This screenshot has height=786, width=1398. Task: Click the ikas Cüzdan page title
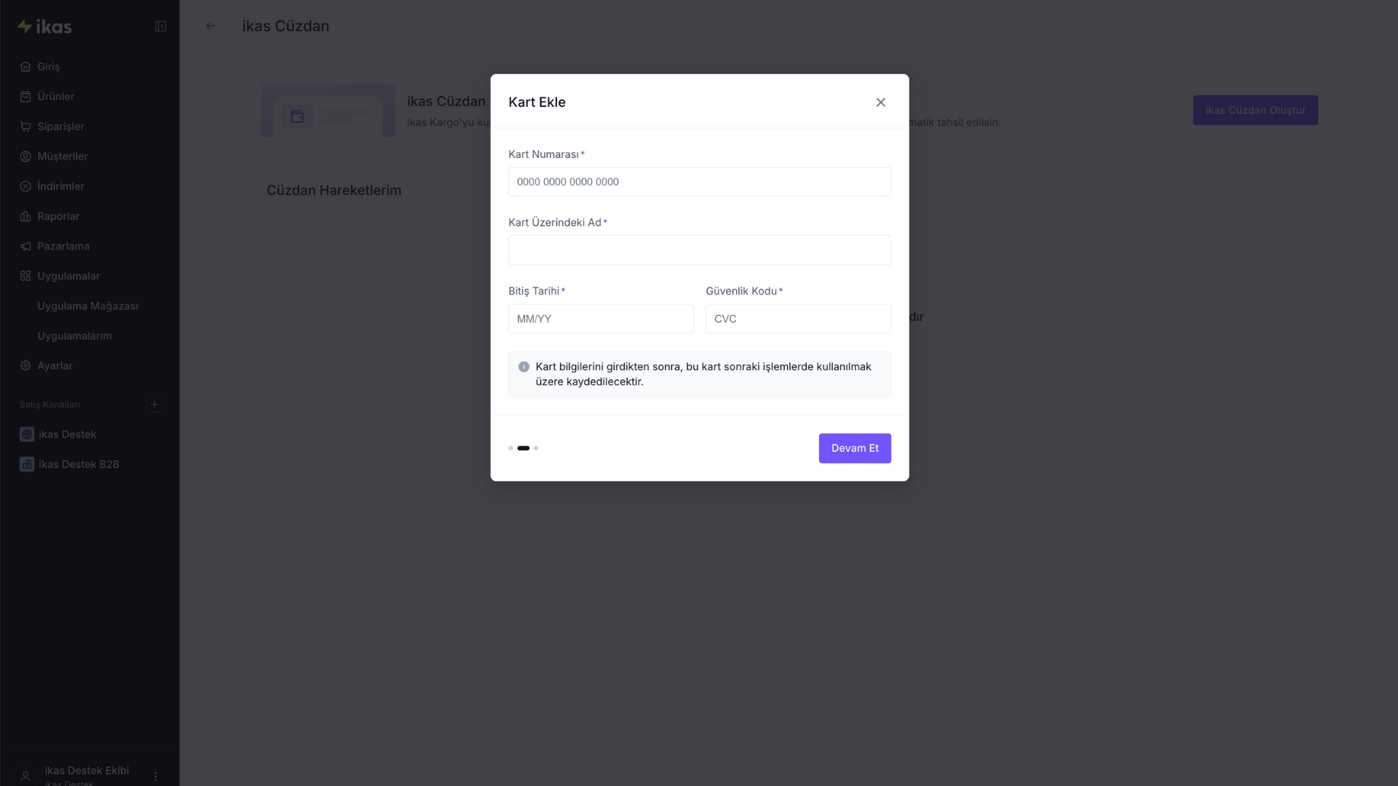click(x=285, y=26)
